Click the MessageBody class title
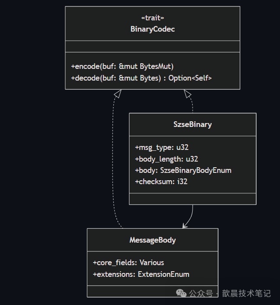The image size is (280, 305). pyautogui.click(x=152, y=240)
